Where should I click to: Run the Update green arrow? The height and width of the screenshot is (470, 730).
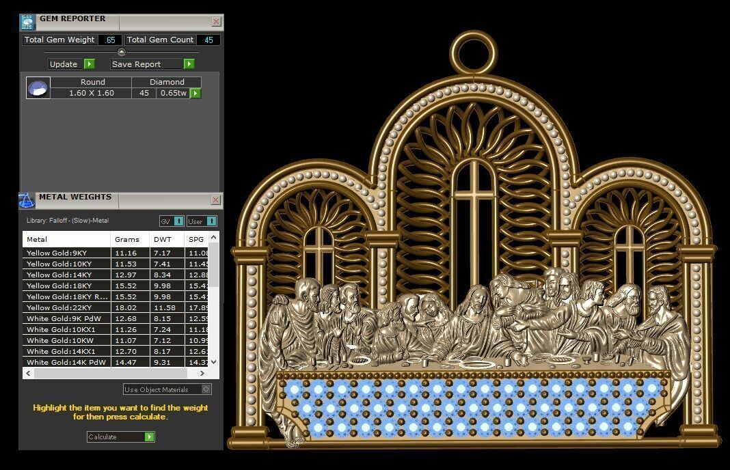[90, 64]
